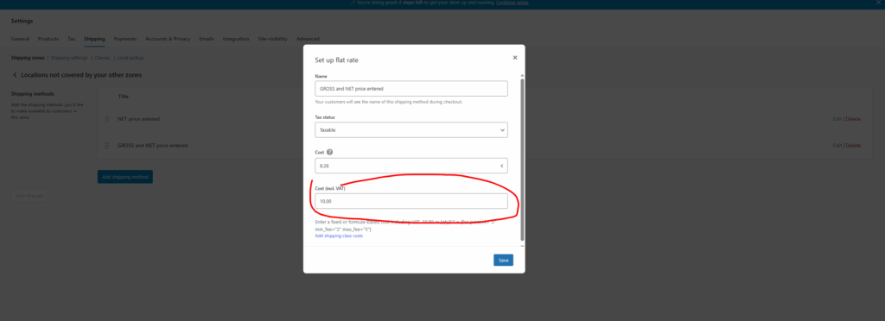This screenshot has height=321, width=885.
Task: Open the Site visibility tab
Action: pyautogui.click(x=272, y=39)
